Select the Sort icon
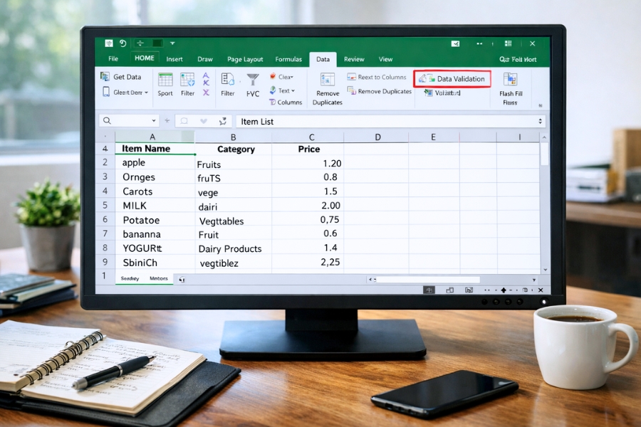Viewport: 641px width, 427px height. [165, 80]
